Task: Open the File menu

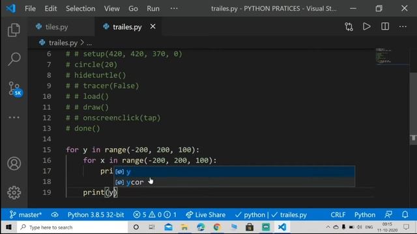Action: [30, 8]
